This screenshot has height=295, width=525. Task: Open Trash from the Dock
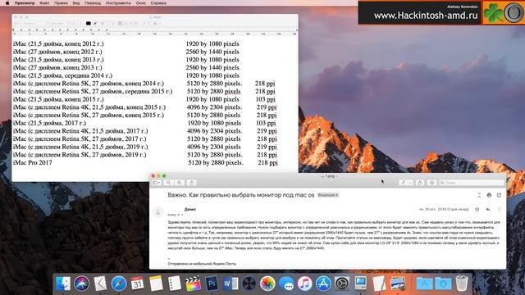(461, 284)
